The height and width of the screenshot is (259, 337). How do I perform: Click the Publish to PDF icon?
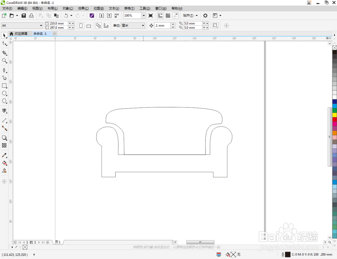117,16
